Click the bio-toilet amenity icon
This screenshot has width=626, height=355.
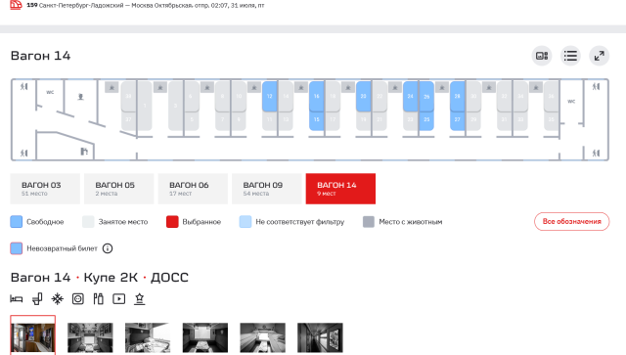point(37,299)
